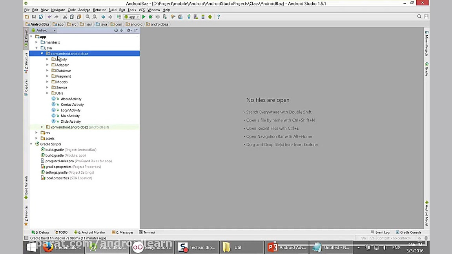
Task: Collapse the Gradle Scripts node arrow
Action: point(31,144)
